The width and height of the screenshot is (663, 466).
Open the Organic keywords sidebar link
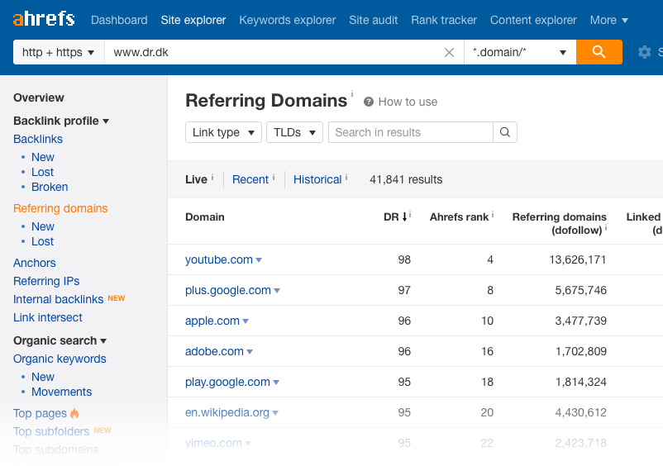pos(60,359)
